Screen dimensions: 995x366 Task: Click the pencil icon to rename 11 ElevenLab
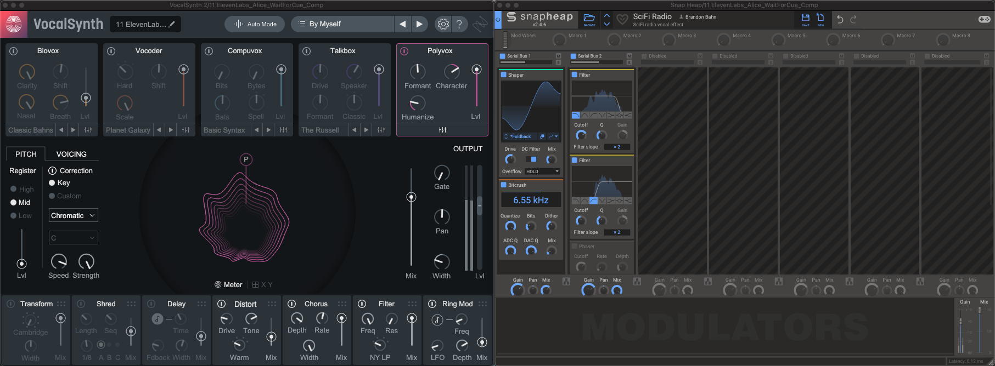(172, 24)
